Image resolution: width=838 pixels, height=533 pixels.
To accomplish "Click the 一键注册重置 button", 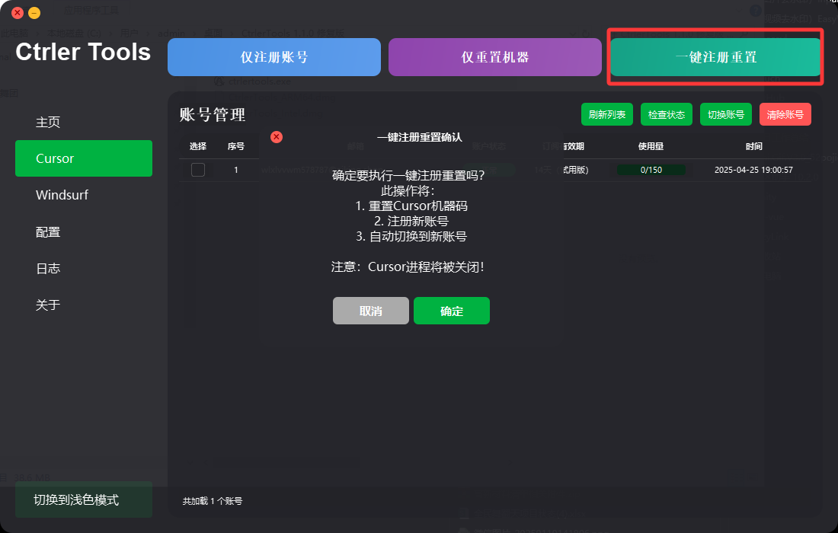I will pyautogui.click(x=715, y=57).
